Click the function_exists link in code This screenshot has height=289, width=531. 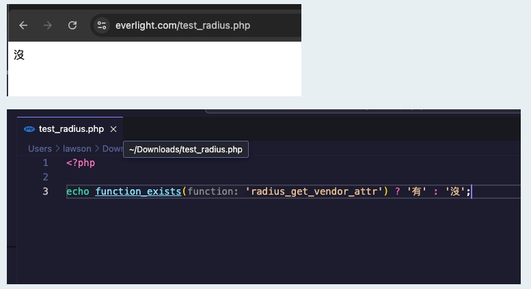[x=138, y=191]
